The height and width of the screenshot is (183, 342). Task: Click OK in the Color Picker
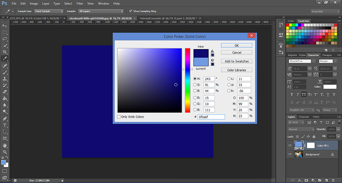[x=236, y=45]
